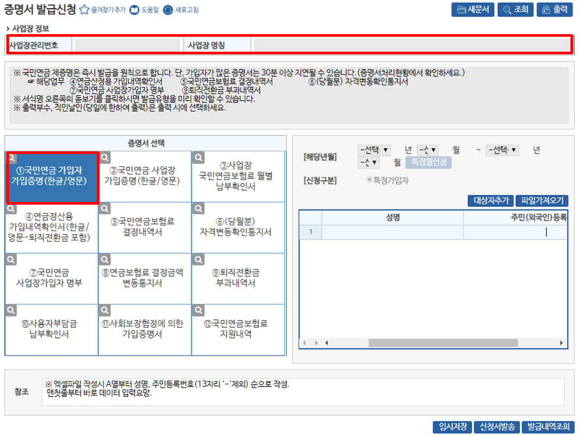
Task: Click the 주민(외국인)등록 column header
Action: pos(516,217)
